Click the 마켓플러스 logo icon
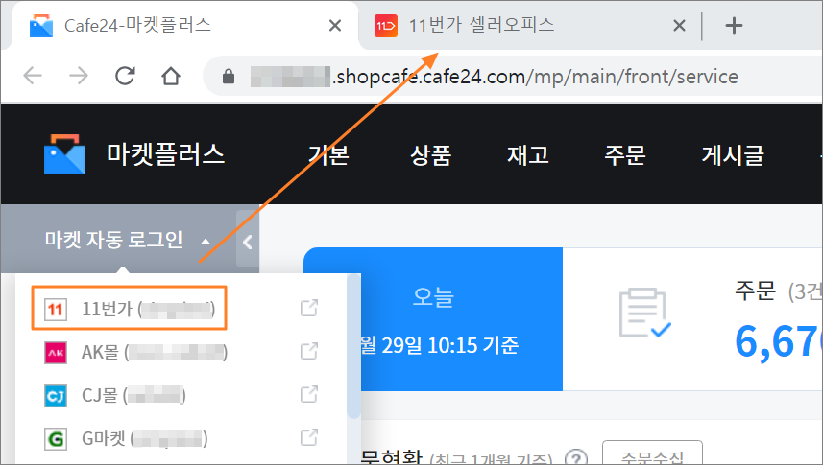 tap(64, 154)
